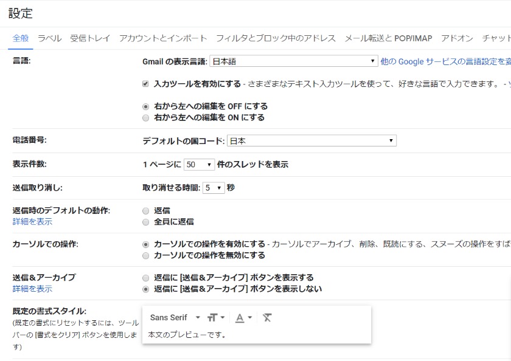Open the 取り消せる時間 seconds dropdown
Viewport: 511px width, 361px height.
(214, 188)
